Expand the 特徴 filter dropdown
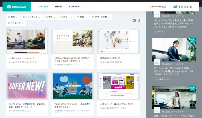Screen dimensions: 202x118 point(50,17)
